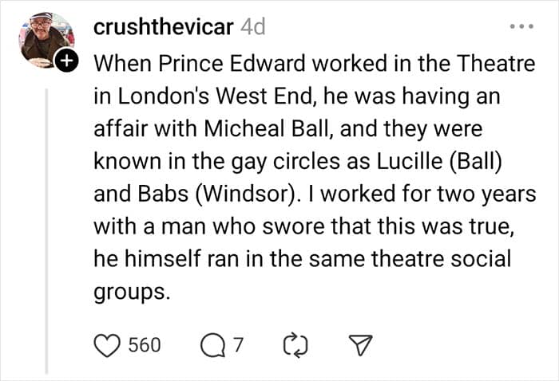
Task: Click the reply count of 7
Action: coord(238,344)
